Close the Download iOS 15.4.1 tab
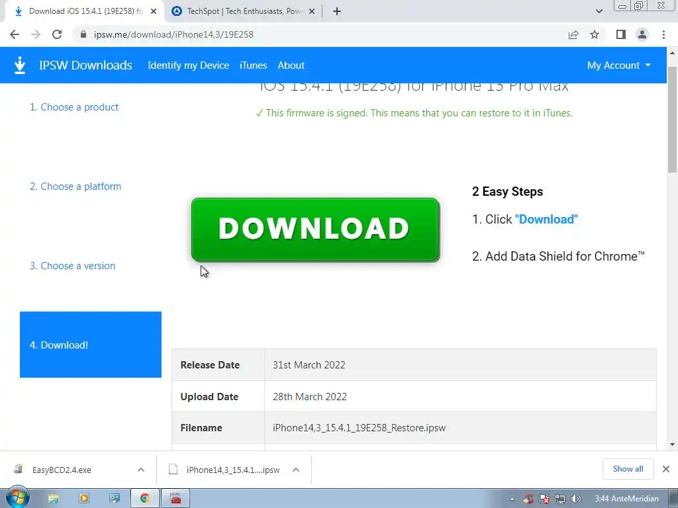The image size is (678, 508). click(x=154, y=11)
